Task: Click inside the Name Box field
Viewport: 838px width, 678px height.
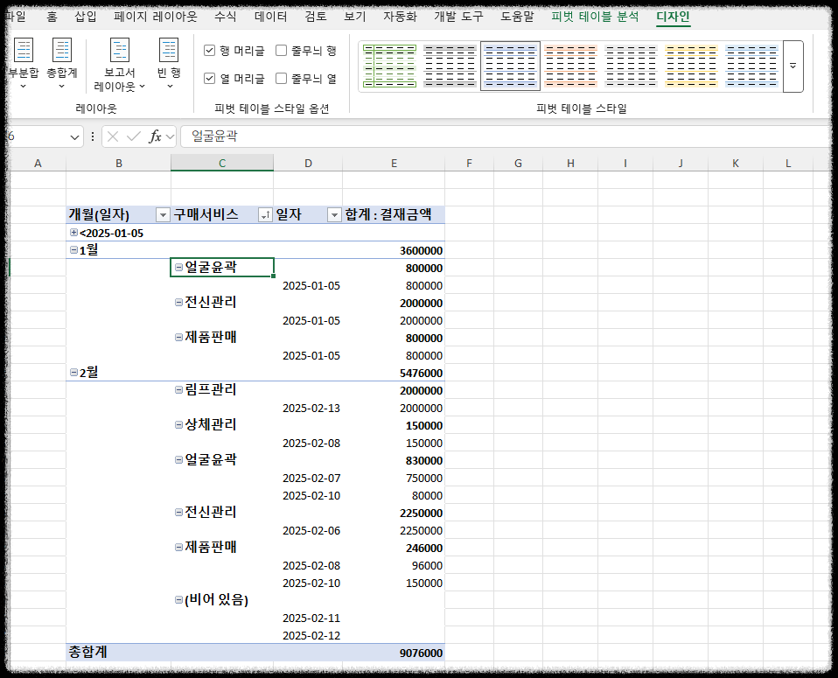Action: click(x=35, y=136)
